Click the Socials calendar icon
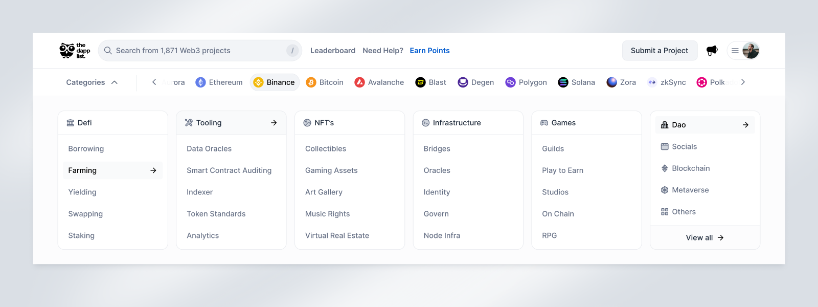This screenshot has height=307, width=818. coord(665,147)
